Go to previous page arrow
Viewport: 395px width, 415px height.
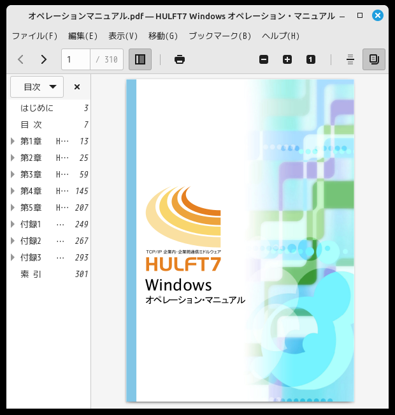coord(21,59)
